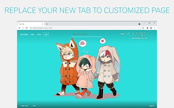Close the browser window
174x108 pixels.
pyautogui.click(x=154, y=23)
